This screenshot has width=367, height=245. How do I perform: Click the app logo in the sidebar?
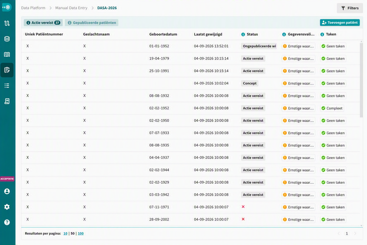click(7, 7)
